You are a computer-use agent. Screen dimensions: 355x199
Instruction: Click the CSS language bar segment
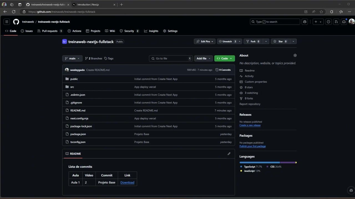[x=288, y=163]
